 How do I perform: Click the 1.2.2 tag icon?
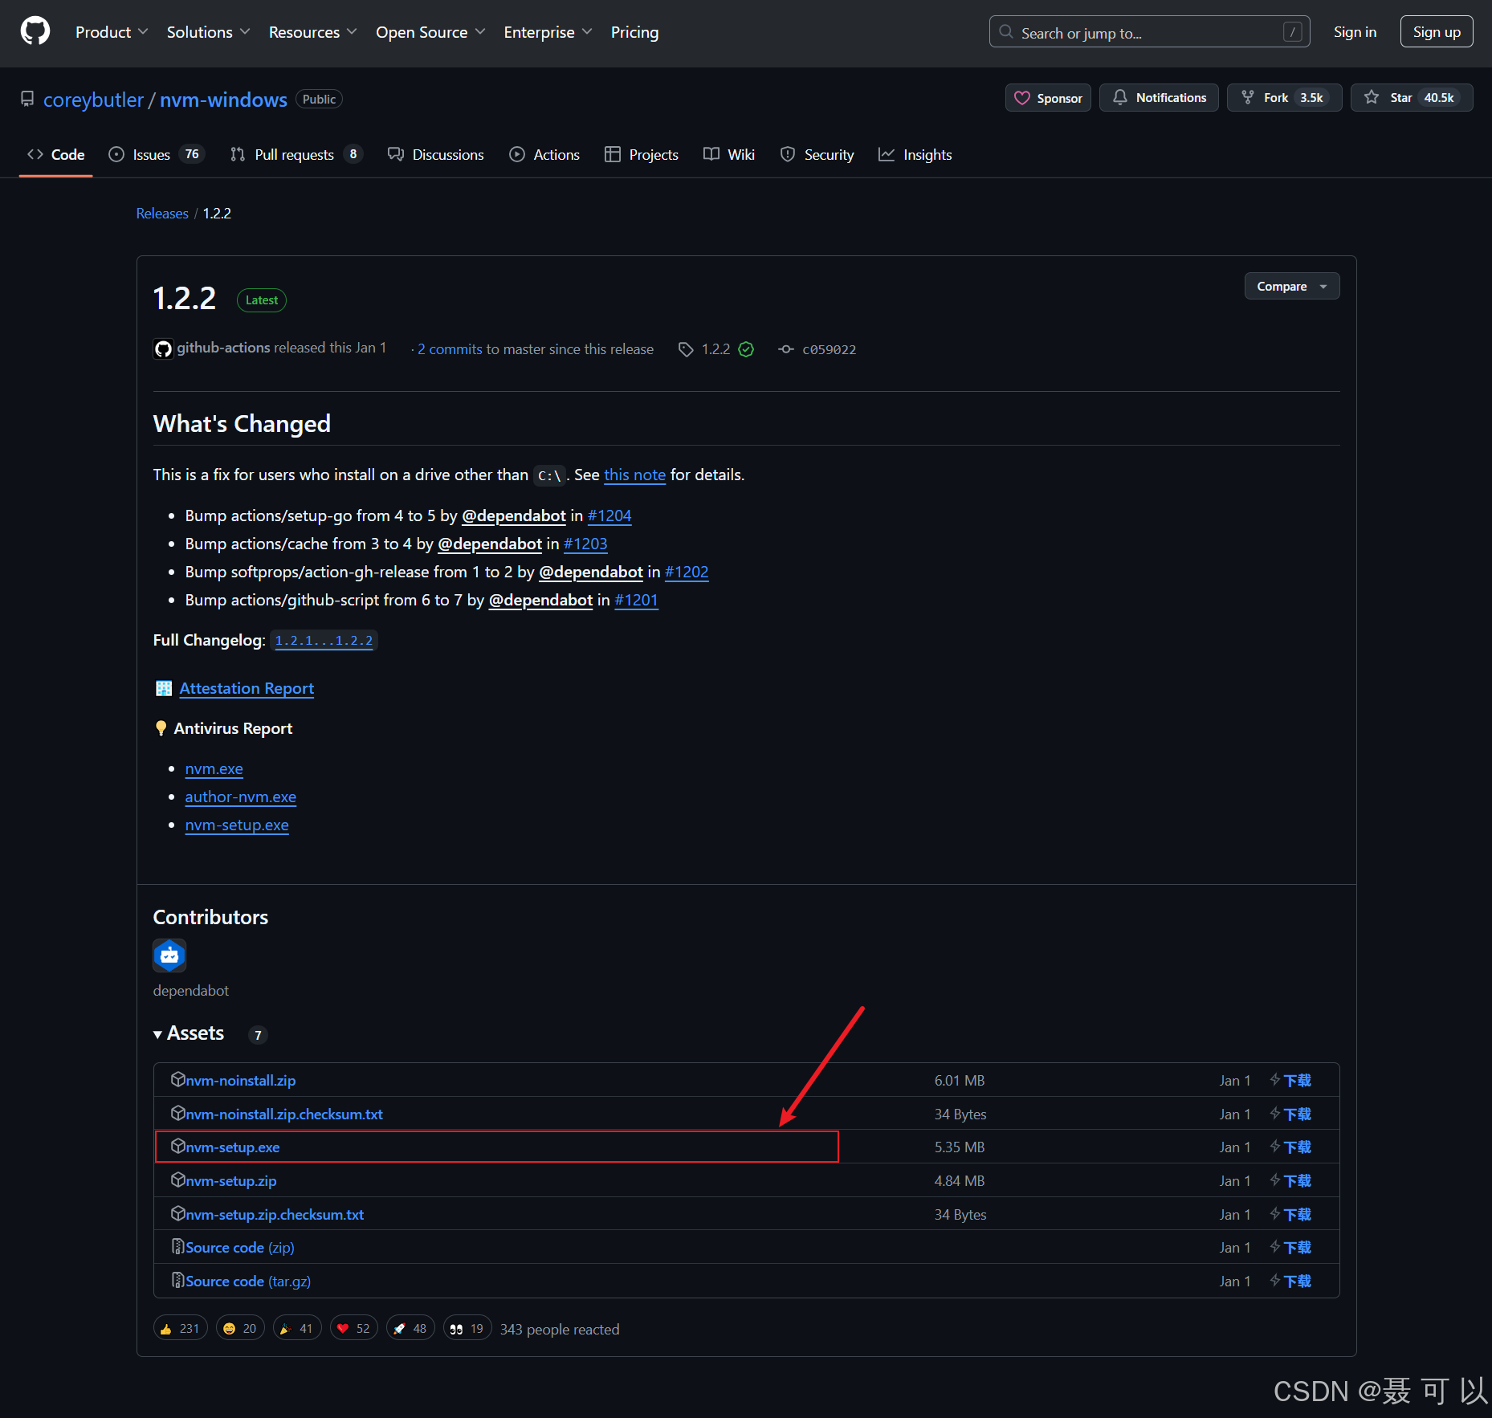(x=686, y=349)
